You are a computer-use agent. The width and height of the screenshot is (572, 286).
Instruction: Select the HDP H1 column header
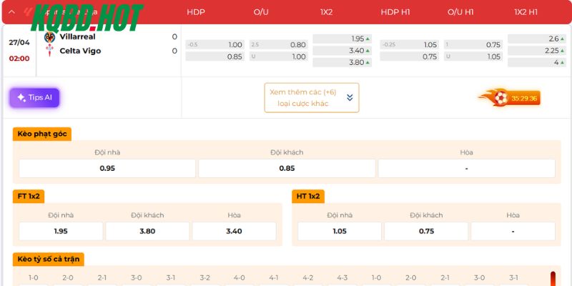[x=395, y=12]
